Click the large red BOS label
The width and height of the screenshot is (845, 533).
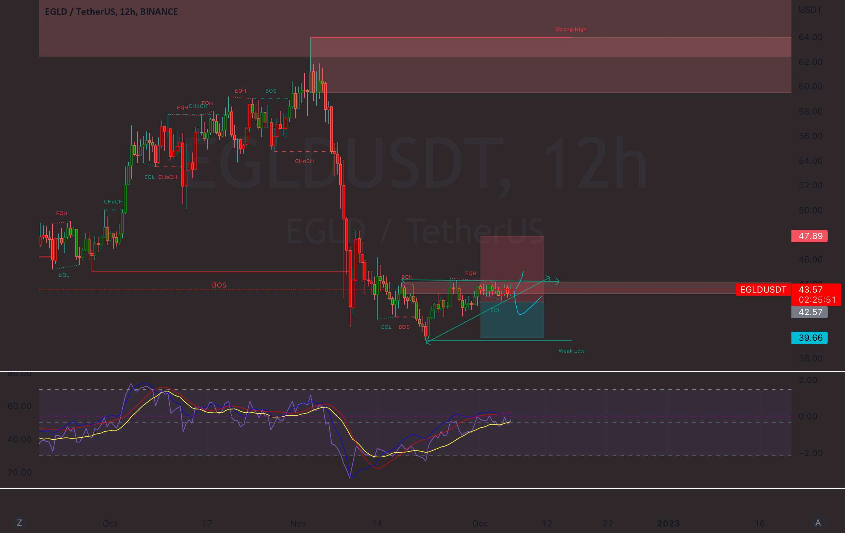click(219, 285)
